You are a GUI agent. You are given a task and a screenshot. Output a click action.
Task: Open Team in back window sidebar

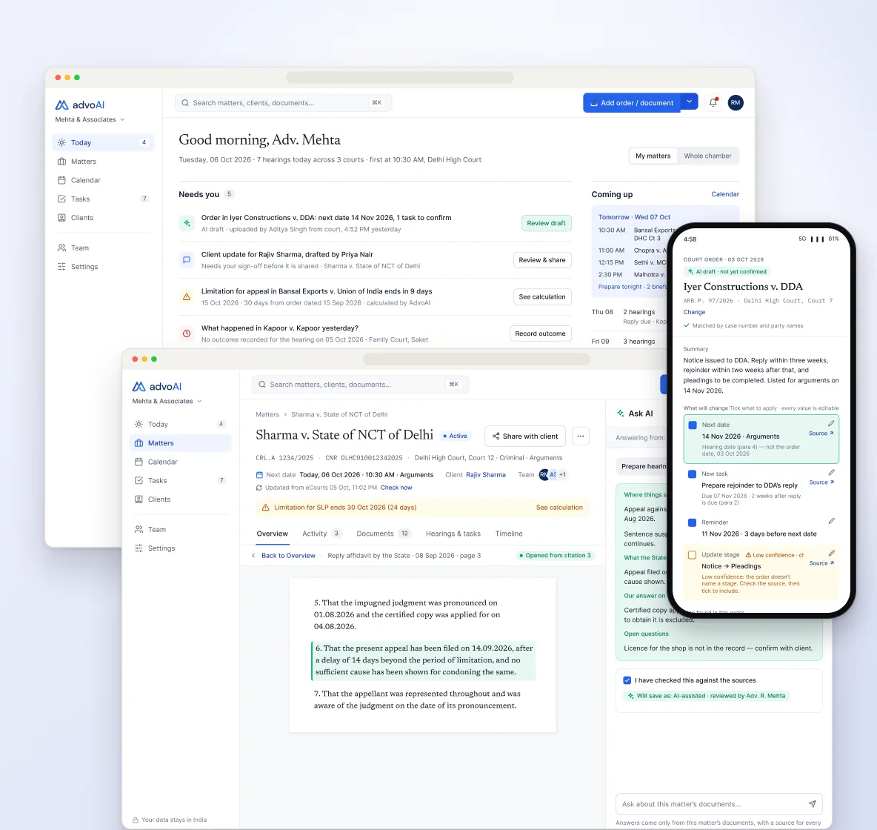click(x=103, y=248)
